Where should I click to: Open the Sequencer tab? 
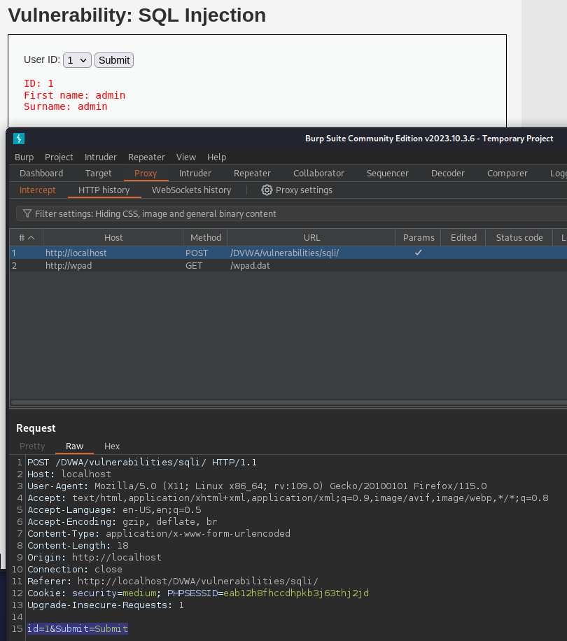pyautogui.click(x=388, y=174)
